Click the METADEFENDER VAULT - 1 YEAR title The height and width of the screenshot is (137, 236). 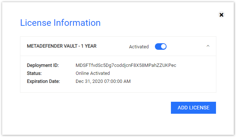point(61,46)
